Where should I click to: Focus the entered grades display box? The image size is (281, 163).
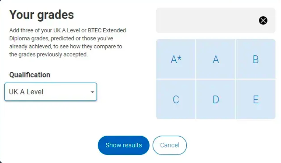click(216, 21)
